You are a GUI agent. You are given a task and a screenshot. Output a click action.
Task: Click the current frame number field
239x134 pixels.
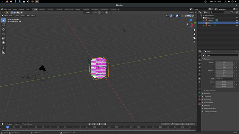point(166,124)
